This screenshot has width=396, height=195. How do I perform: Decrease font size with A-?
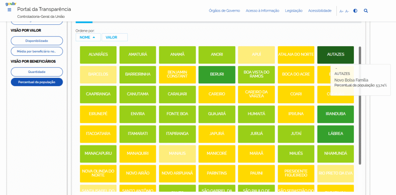(x=347, y=11)
